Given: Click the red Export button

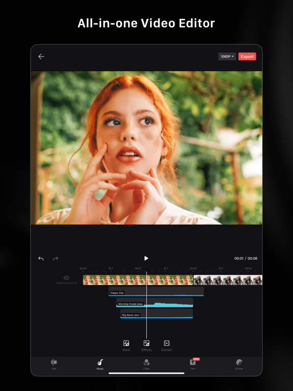Looking at the screenshot, I should [x=247, y=57].
